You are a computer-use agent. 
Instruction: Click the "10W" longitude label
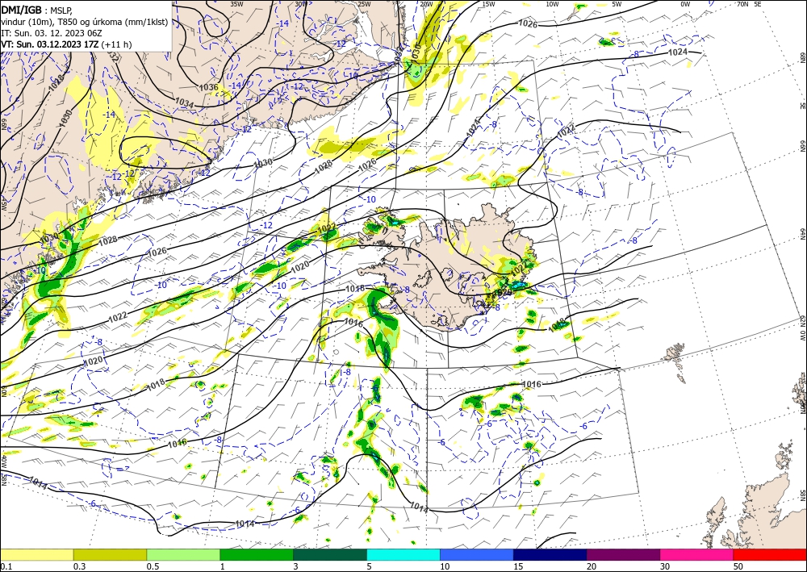tap(552, 3)
